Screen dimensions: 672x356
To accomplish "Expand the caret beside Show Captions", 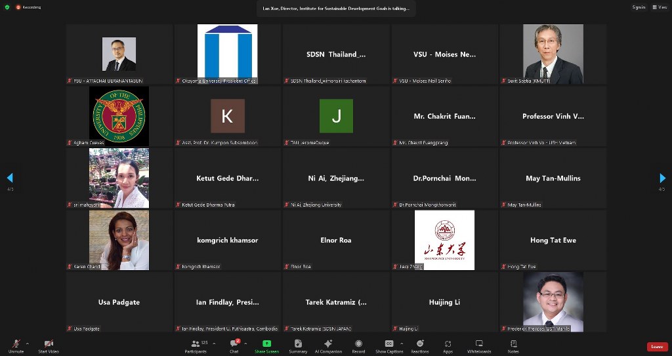I will coord(402,344).
